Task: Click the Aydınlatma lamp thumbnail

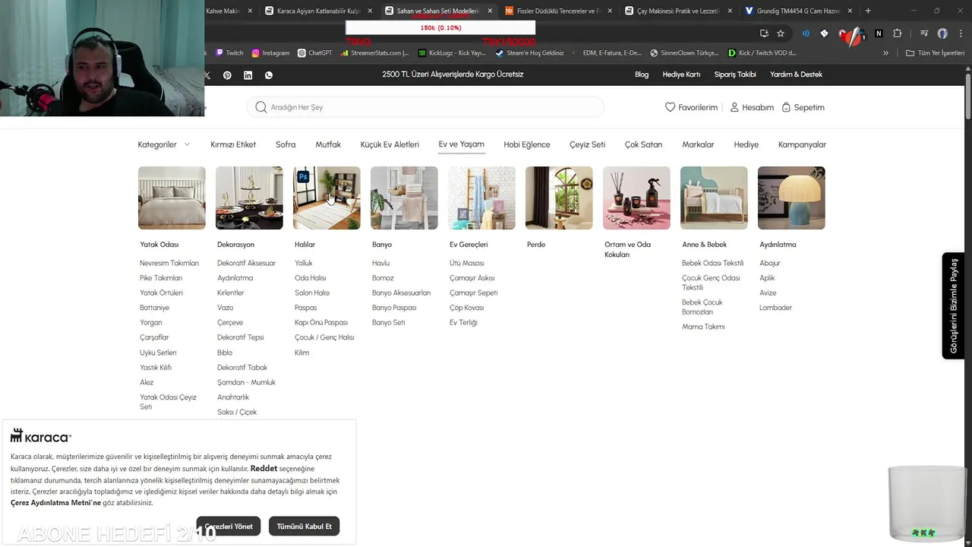Action: point(791,198)
